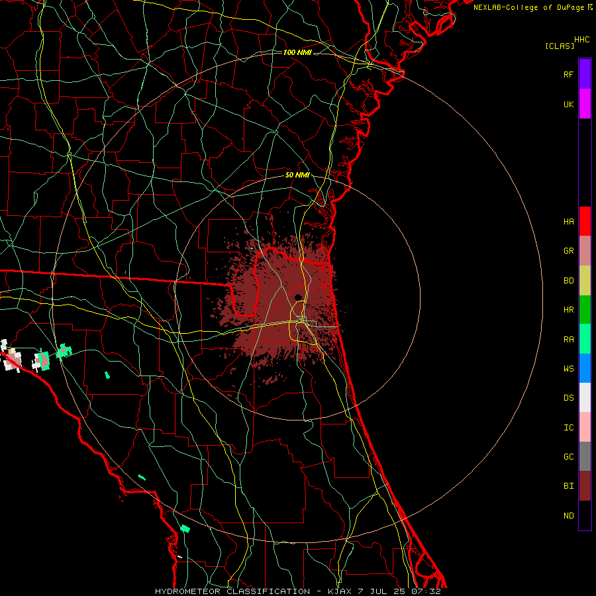Viewport: 596px width, 596px height.
Task: Click the "RF" legend label
Action: click(569, 74)
